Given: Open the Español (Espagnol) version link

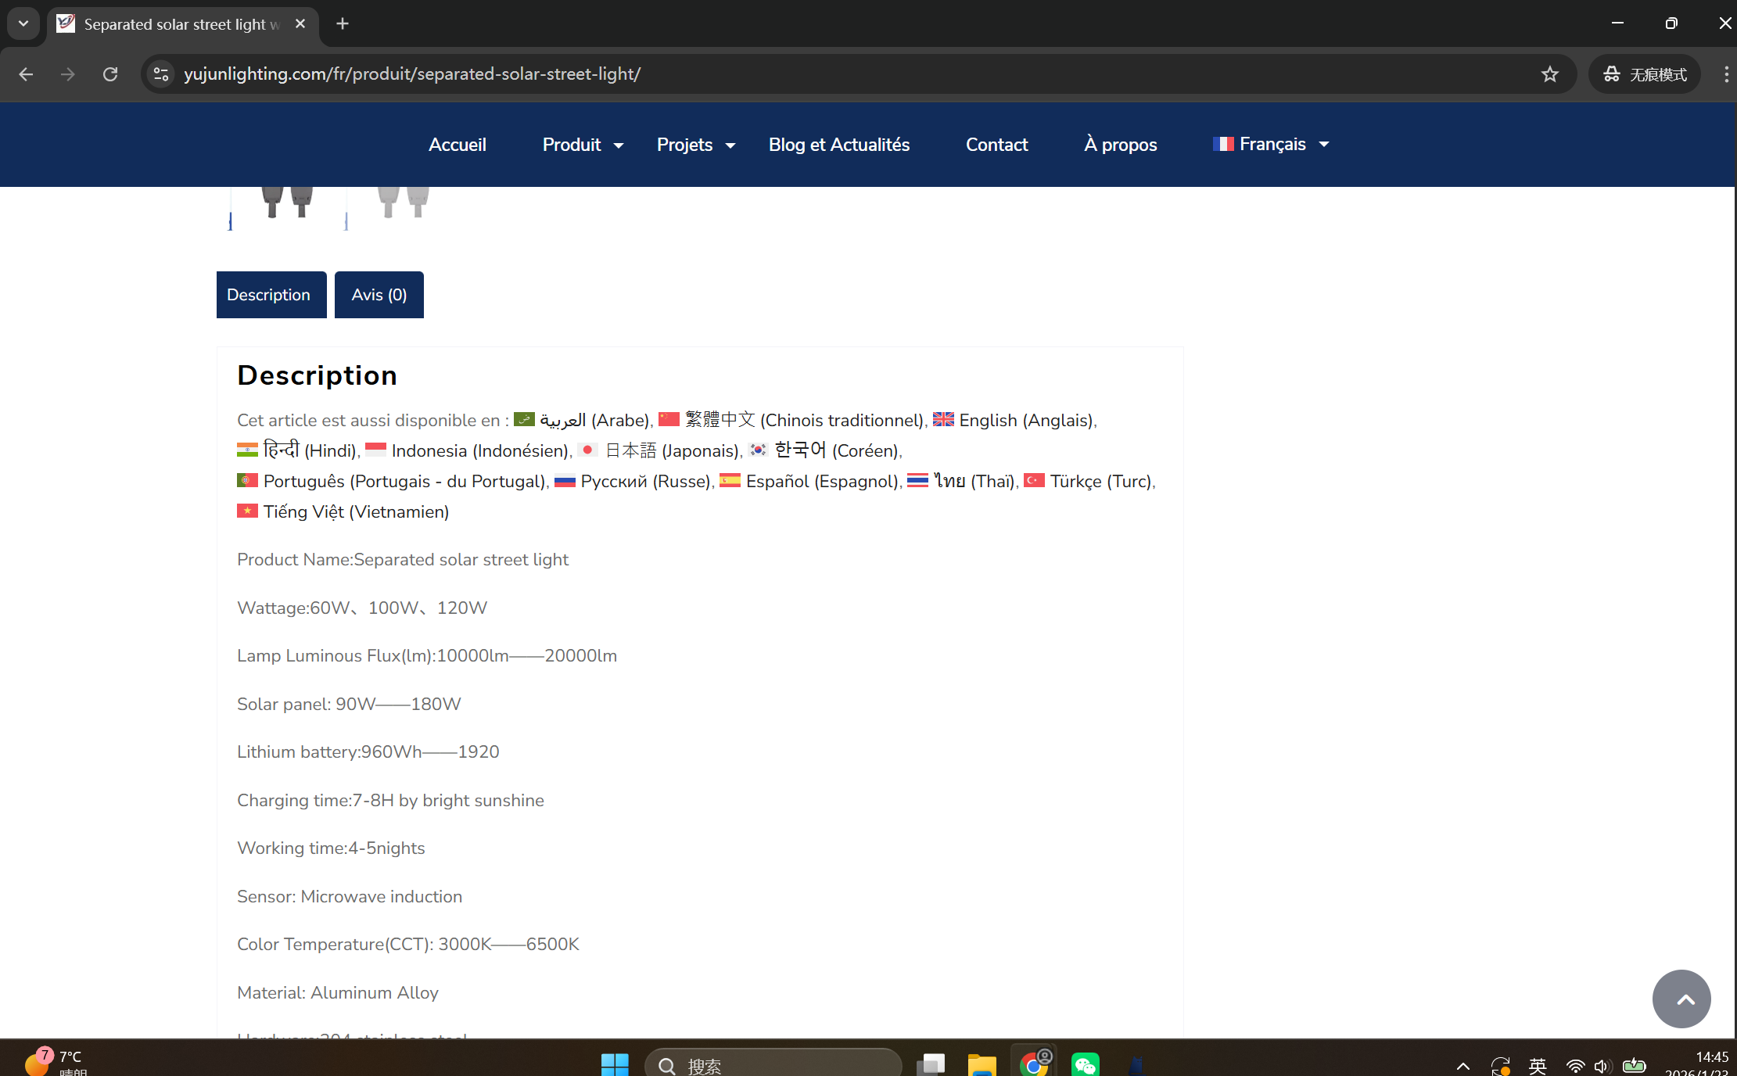Looking at the screenshot, I should click(x=820, y=481).
